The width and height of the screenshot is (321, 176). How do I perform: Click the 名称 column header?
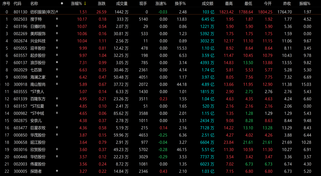34,4
